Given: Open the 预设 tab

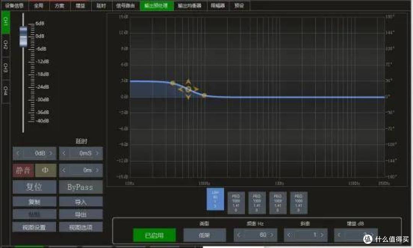Looking at the screenshot, I should (x=239, y=5).
